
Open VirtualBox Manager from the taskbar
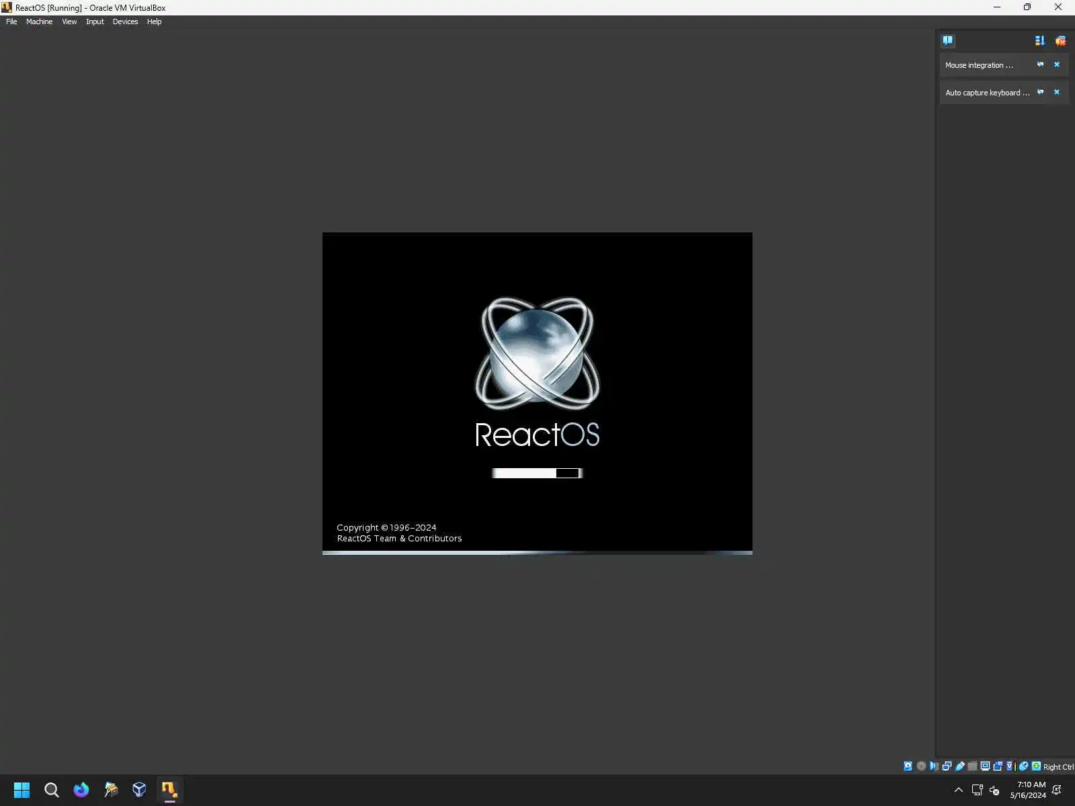[140, 790]
